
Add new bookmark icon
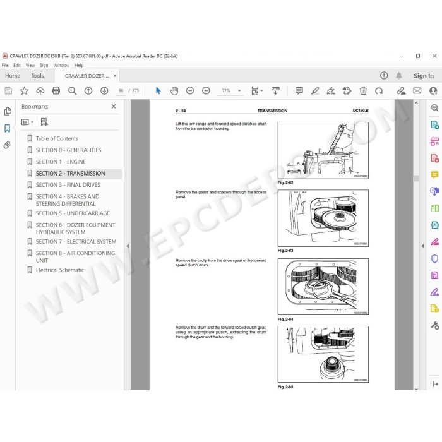coord(44,122)
